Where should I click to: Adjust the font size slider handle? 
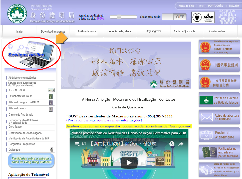coord(119,17)
